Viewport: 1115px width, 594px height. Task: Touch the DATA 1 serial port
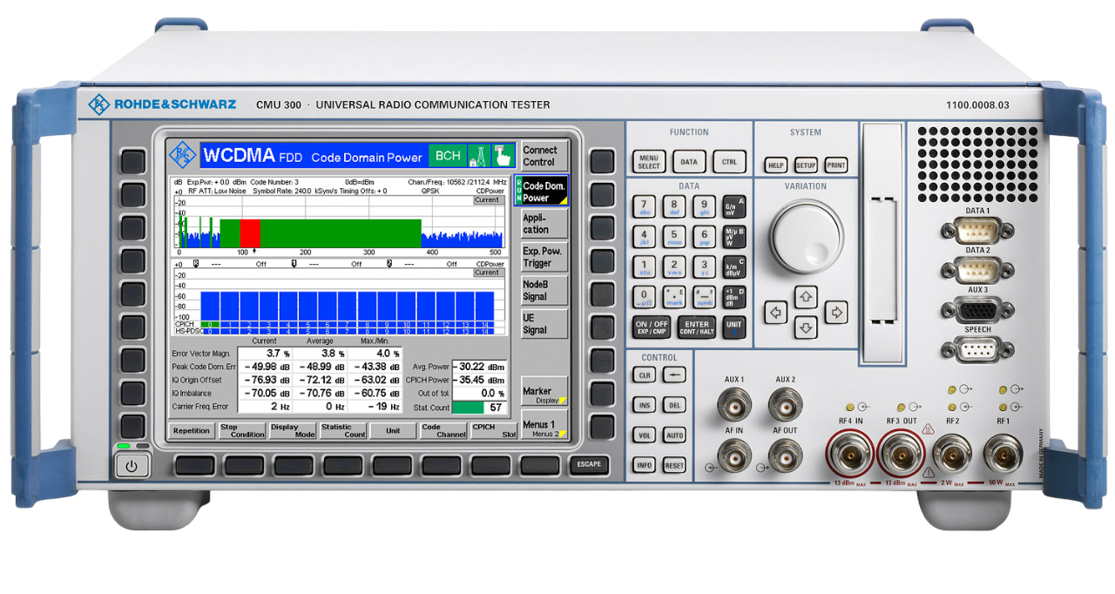click(x=977, y=231)
